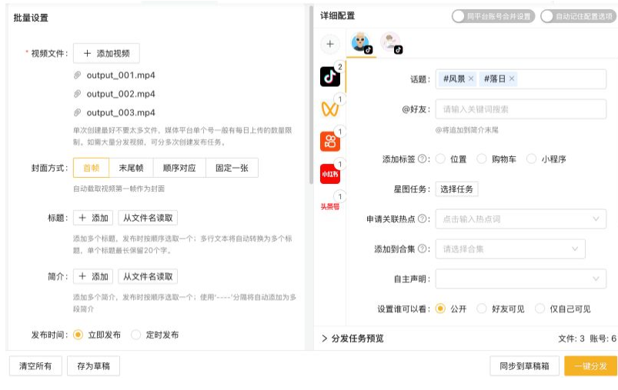Open the 申请关联热点 dropdown
618x390 pixels.
pos(521,218)
